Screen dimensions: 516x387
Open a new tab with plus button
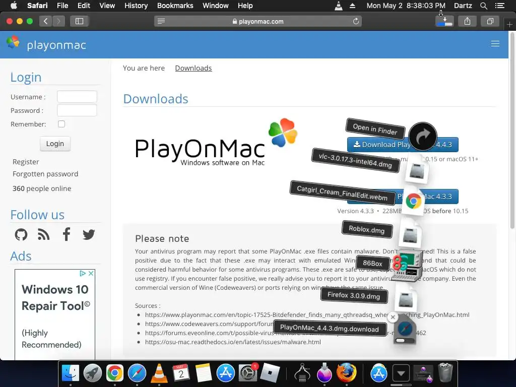click(x=509, y=24)
